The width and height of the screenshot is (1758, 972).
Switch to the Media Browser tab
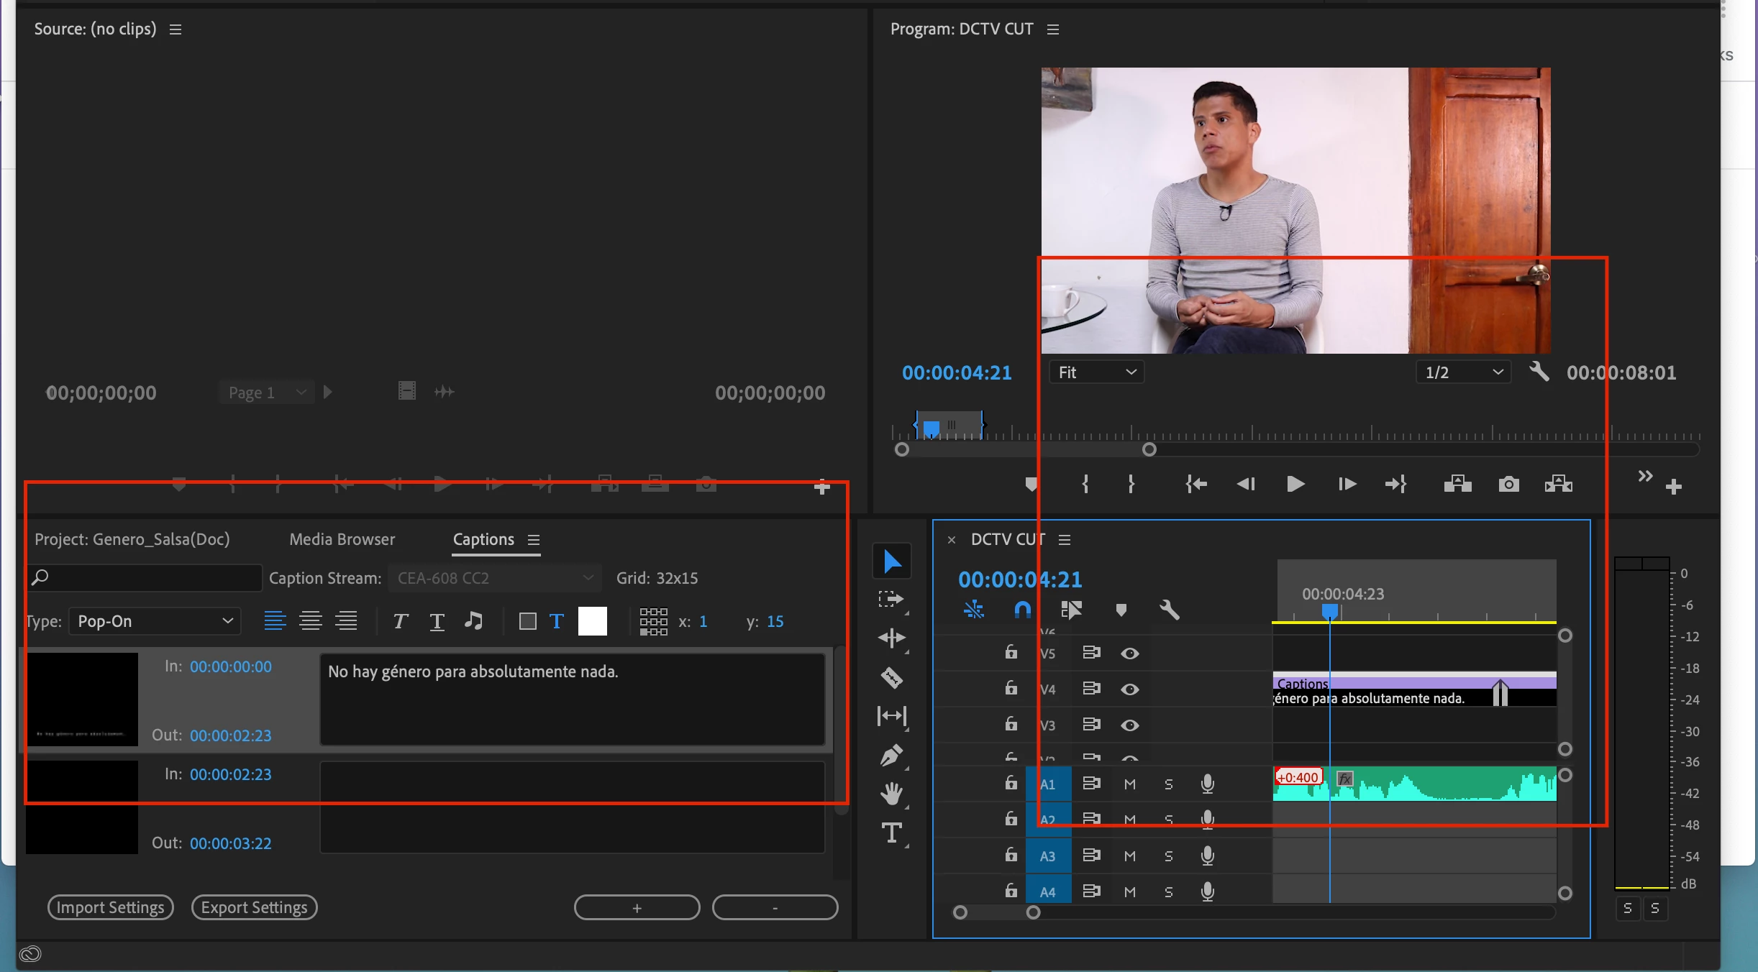pyautogui.click(x=342, y=539)
